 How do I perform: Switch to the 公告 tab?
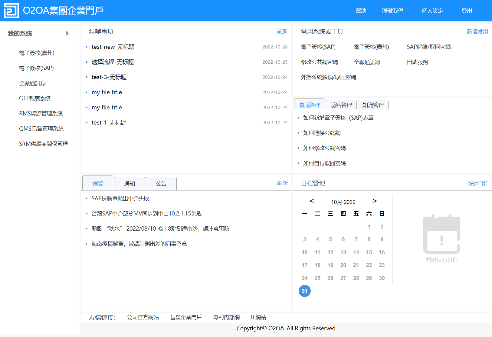(x=161, y=184)
